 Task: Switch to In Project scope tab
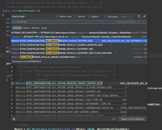point(17,28)
